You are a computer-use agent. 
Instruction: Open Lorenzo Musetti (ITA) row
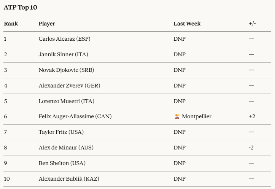[67, 101]
